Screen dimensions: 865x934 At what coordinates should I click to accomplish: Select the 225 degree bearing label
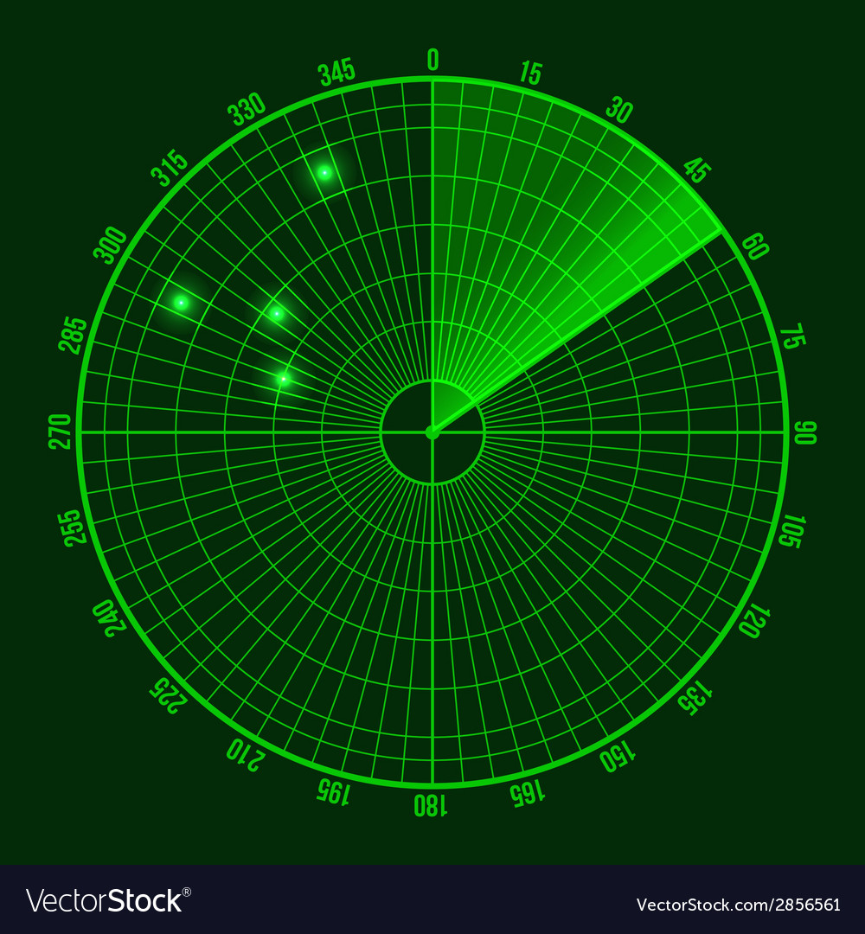tap(169, 694)
